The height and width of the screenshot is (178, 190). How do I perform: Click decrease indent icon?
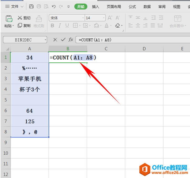154,18
